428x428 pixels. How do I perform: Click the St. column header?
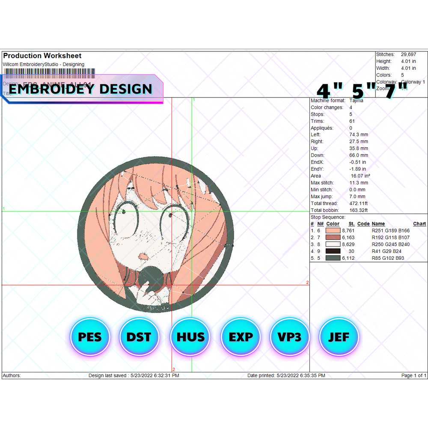351,223
